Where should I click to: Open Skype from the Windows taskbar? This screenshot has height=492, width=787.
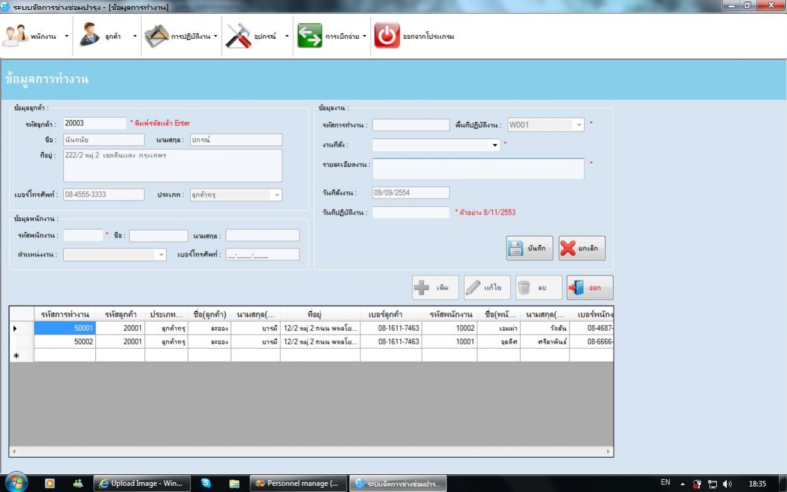(206, 483)
